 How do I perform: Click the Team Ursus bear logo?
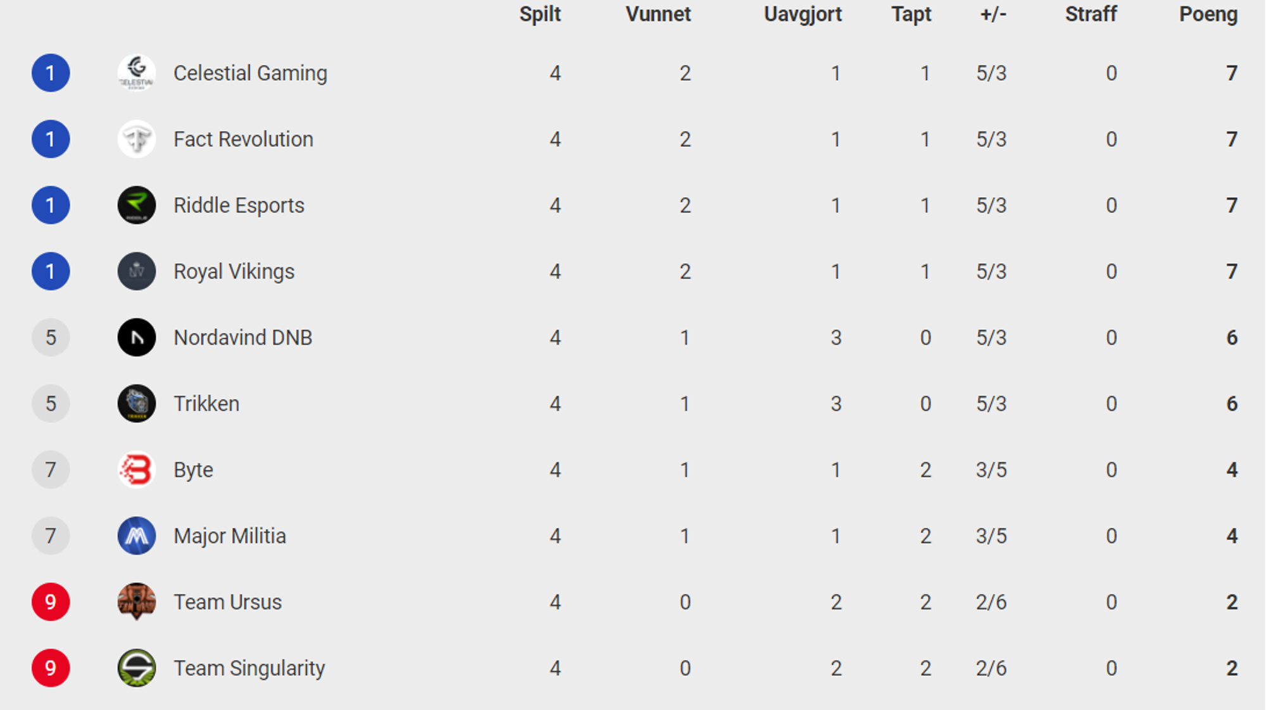(137, 602)
